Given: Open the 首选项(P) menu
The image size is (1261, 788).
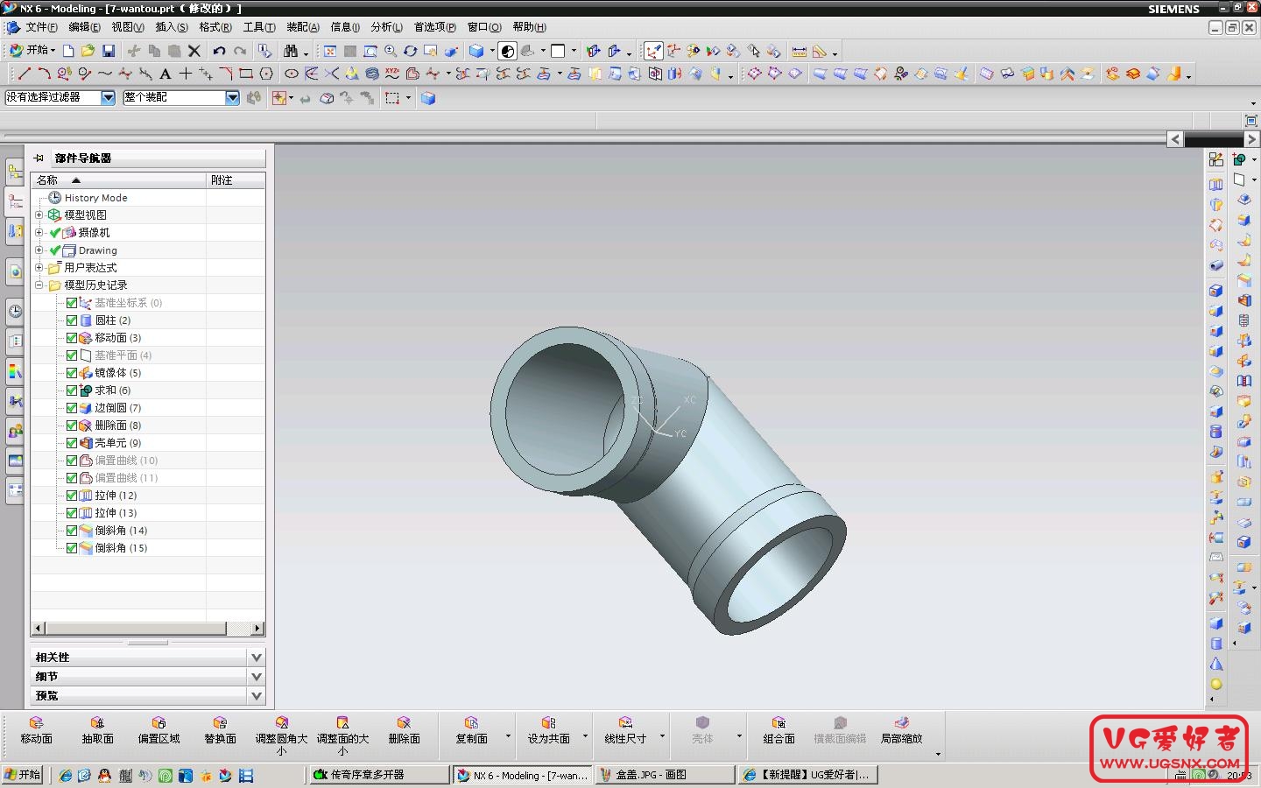Looking at the screenshot, I should 435,27.
